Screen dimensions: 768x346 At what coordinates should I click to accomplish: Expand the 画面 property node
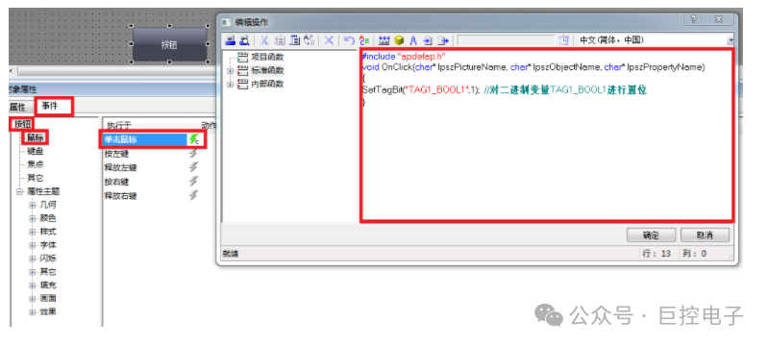point(33,299)
